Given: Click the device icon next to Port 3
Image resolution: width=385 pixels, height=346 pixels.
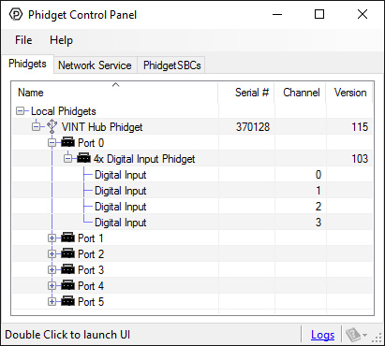Looking at the screenshot, I should coord(67,269).
